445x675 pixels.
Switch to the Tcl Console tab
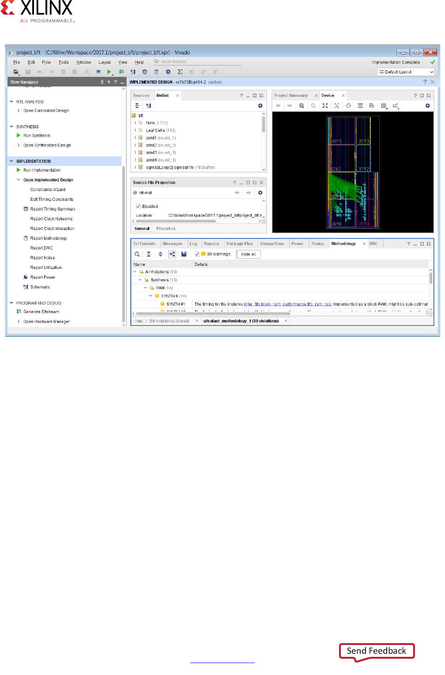[144, 244]
